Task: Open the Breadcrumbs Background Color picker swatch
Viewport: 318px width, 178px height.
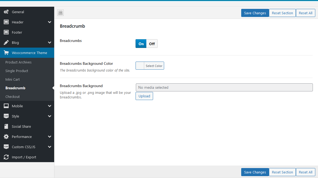Action: click(x=140, y=66)
